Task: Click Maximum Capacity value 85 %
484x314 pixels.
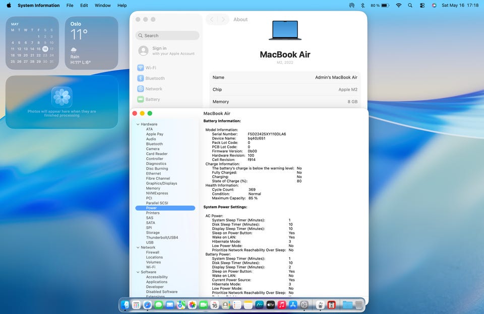Action: pos(253,198)
